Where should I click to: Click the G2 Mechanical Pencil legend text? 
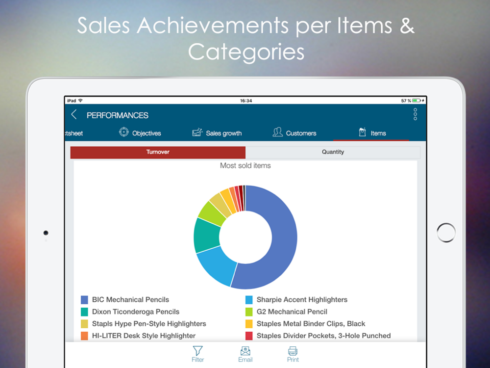coord(292,312)
